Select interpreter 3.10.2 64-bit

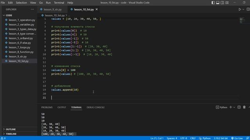coord(221,138)
